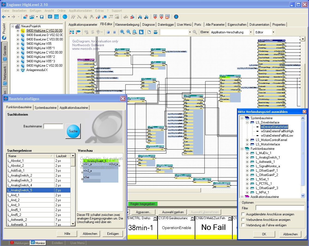The height and width of the screenshot is (246, 309).
Task: Expand LS_MotionControlKernel tree node
Action: pyautogui.click(x=247, y=140)
